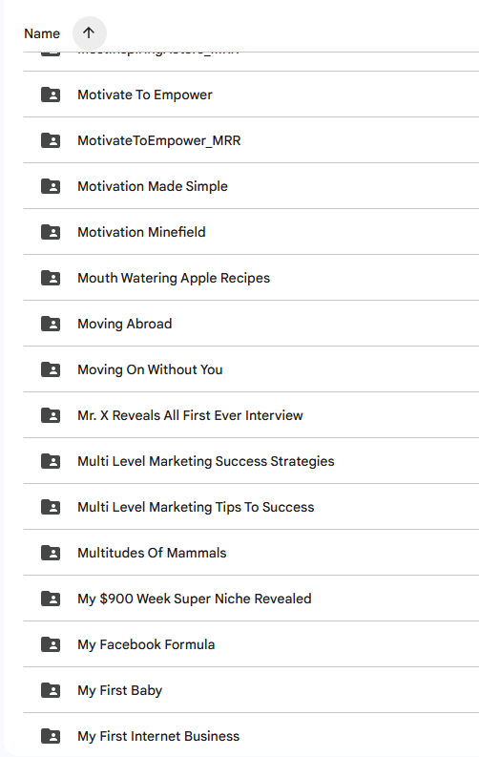
Task: Select the My First Internet Business folder
Action: tap(251, 736)
